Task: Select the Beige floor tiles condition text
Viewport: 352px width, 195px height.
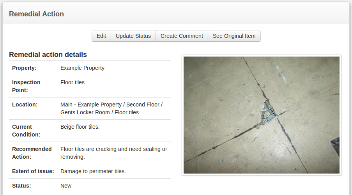Action: point(80,127)
